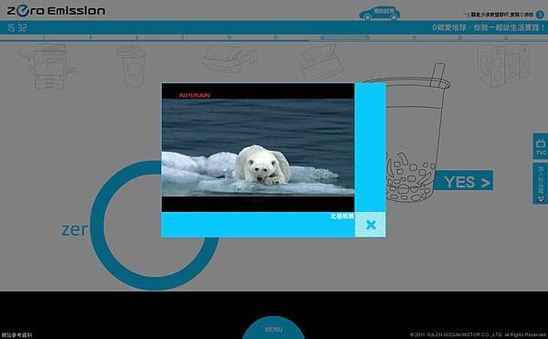Close the polar bear video popup
Viewport: 548px width, 339px height.
coord(371,225)
